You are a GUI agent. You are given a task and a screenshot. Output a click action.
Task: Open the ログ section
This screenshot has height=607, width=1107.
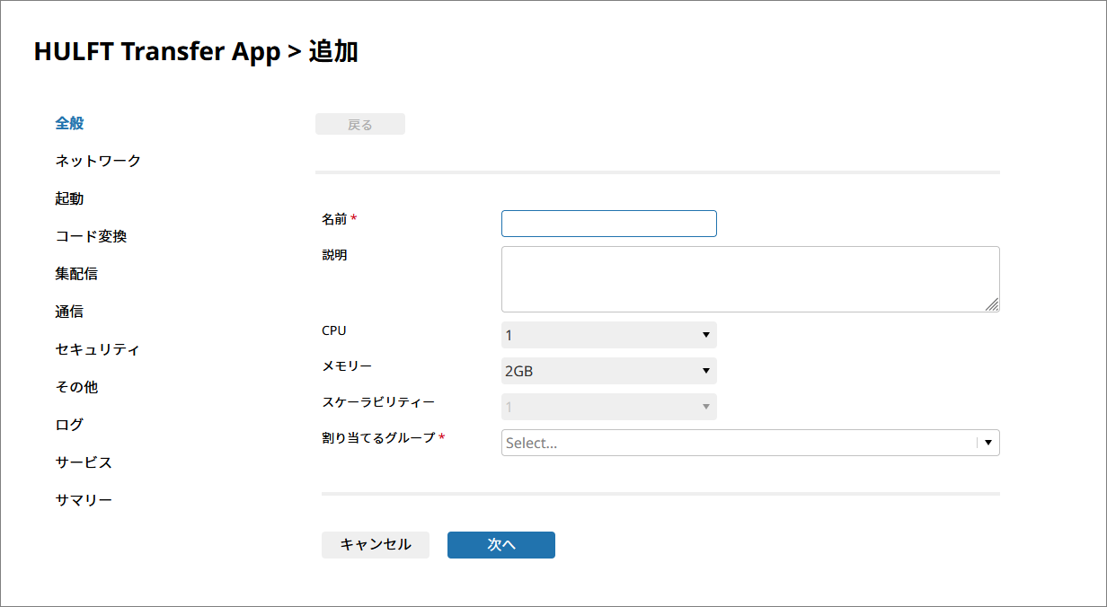tap(69, 425)
